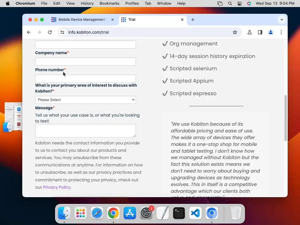Open Visual Studio Code from the Dock
Viewport: 300px width, 225px height.
(195, 213)
